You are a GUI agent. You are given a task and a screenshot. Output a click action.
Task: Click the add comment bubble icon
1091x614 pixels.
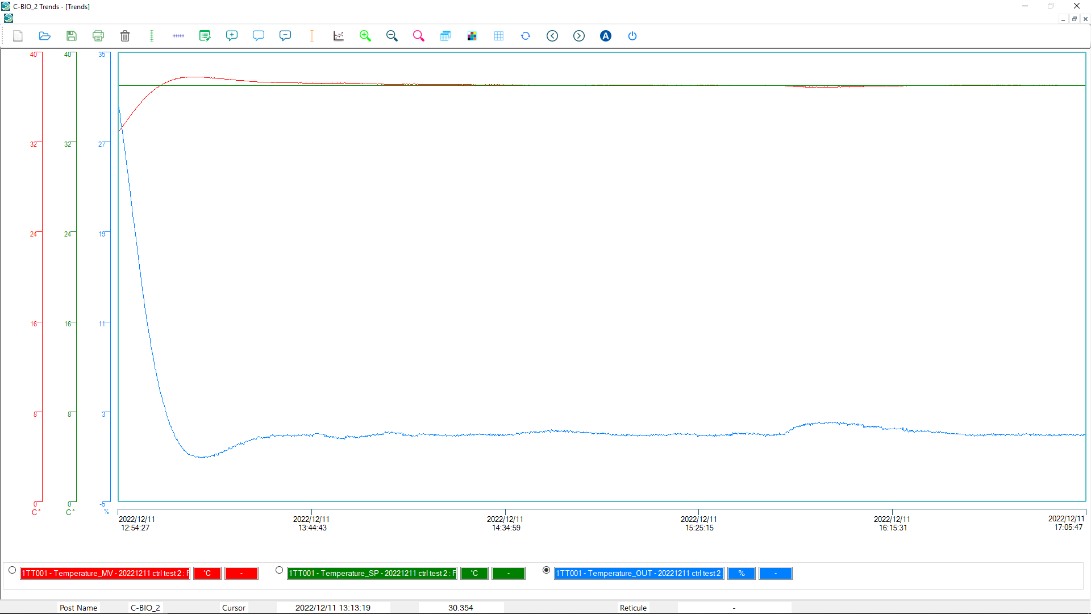232,36
